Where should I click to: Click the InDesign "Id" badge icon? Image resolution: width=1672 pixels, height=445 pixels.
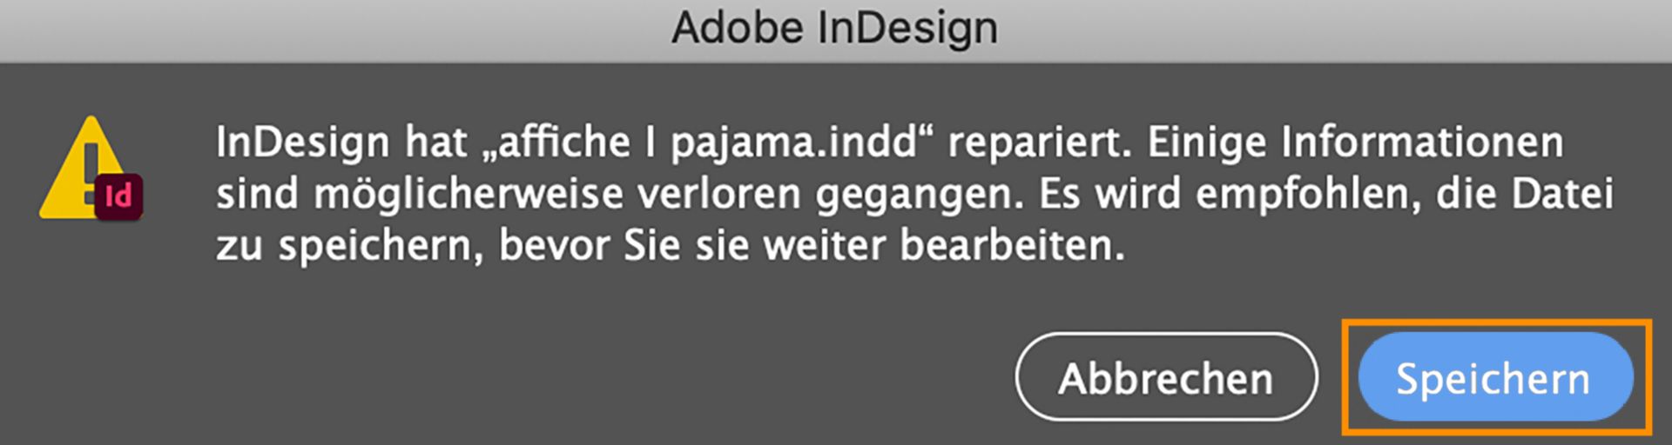click(x=118, y=197)
